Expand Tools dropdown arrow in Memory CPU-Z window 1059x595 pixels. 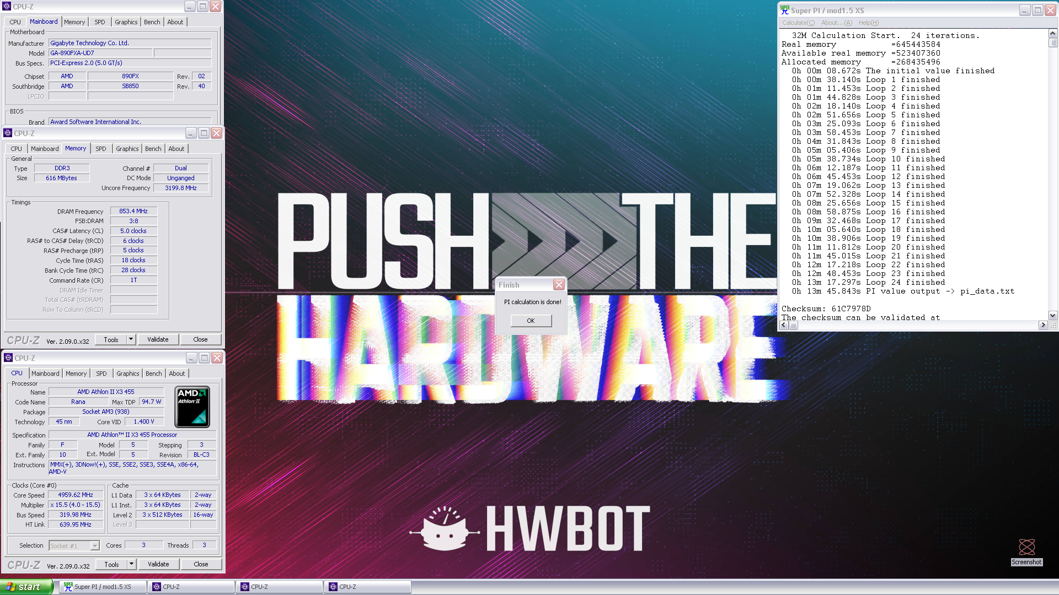point(131,340)
